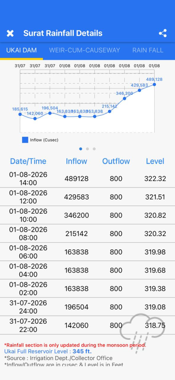Toggle the Inflow (Cusec) legend swatch
The height and width of the screenshot is (380, 175).
coord(25,140)
